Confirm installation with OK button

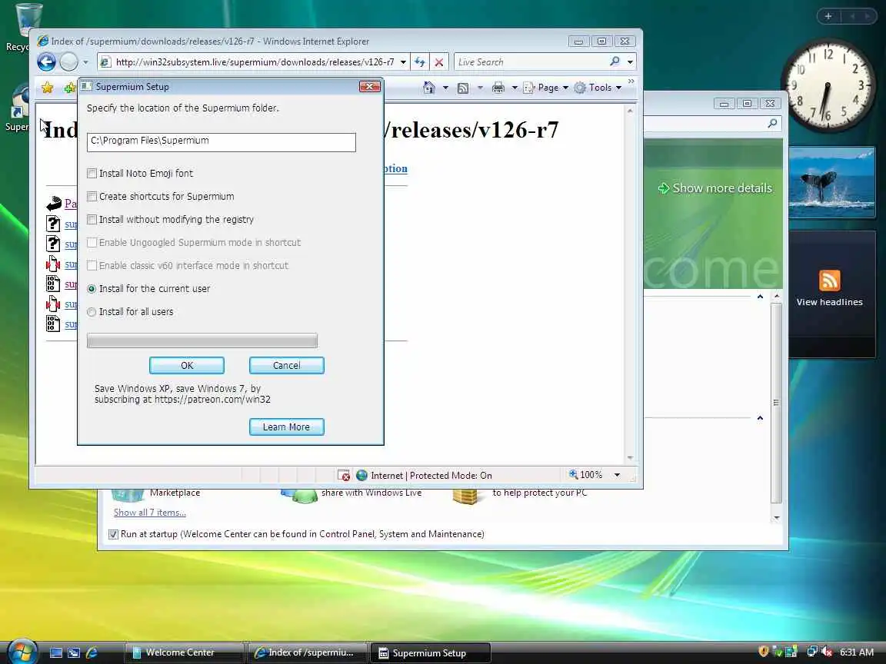click(187, 366)
